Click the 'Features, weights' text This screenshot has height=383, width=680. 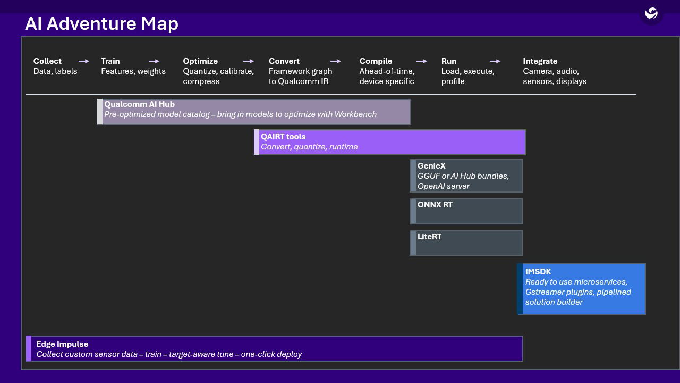point(133,71)
